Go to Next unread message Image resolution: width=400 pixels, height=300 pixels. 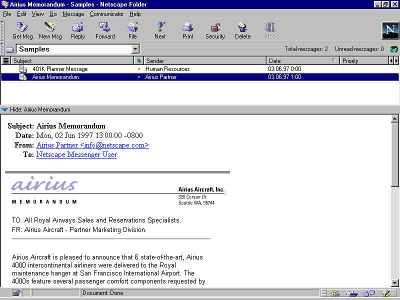point(160,30)
